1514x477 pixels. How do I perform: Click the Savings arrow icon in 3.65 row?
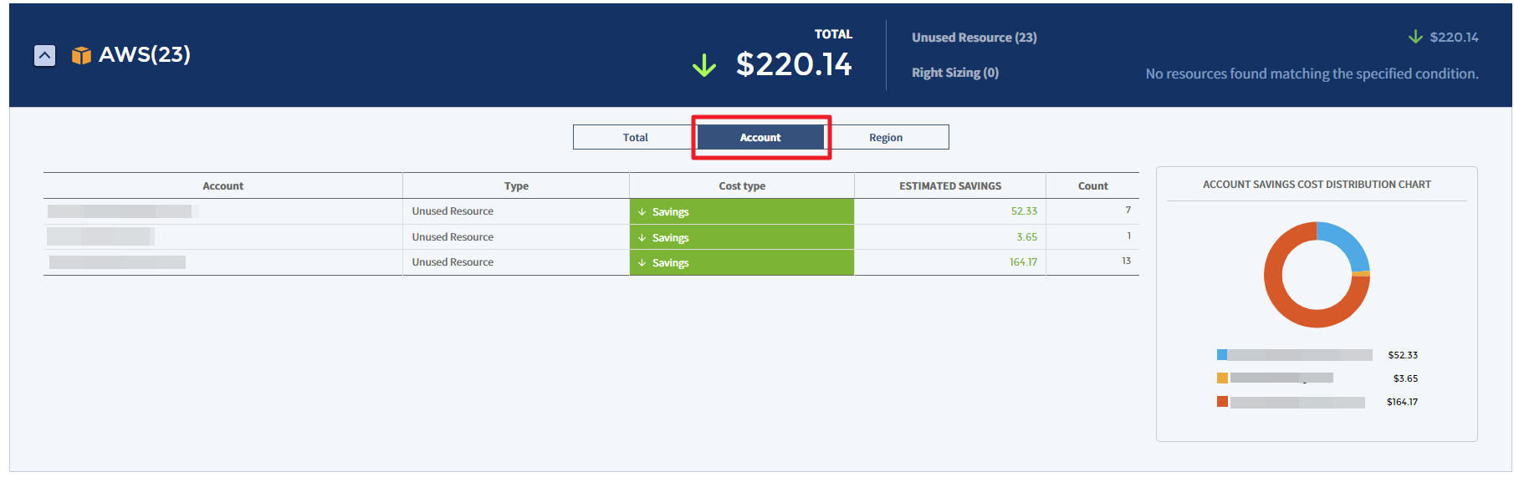[642, 238]
